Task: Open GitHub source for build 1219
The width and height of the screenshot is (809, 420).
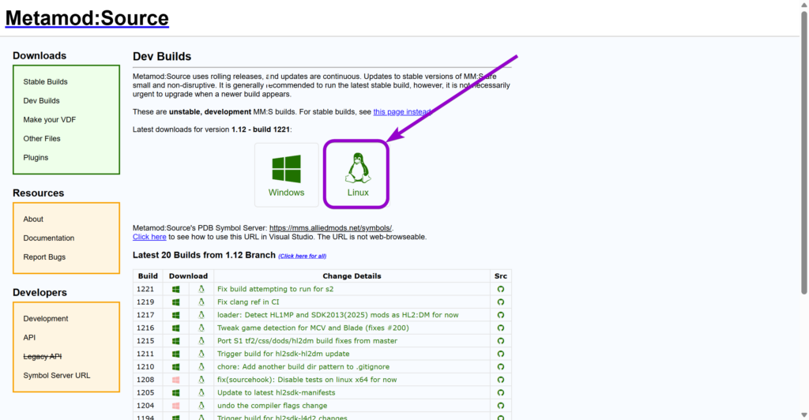Action: (500, 302)
